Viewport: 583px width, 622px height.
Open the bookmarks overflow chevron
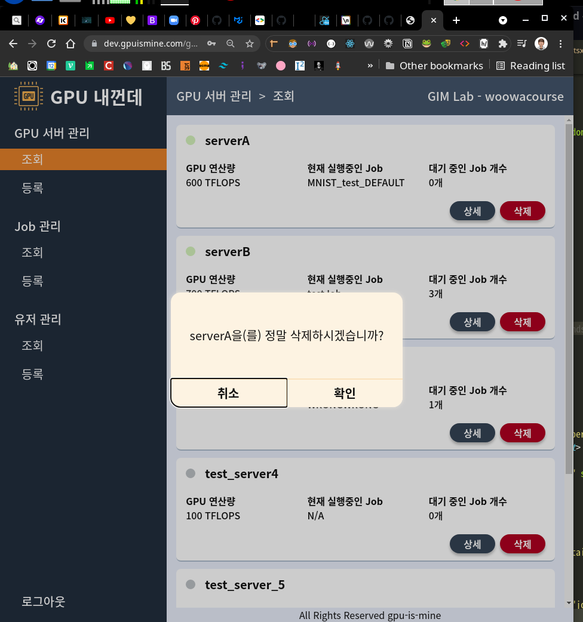click(x=370, y=66)
